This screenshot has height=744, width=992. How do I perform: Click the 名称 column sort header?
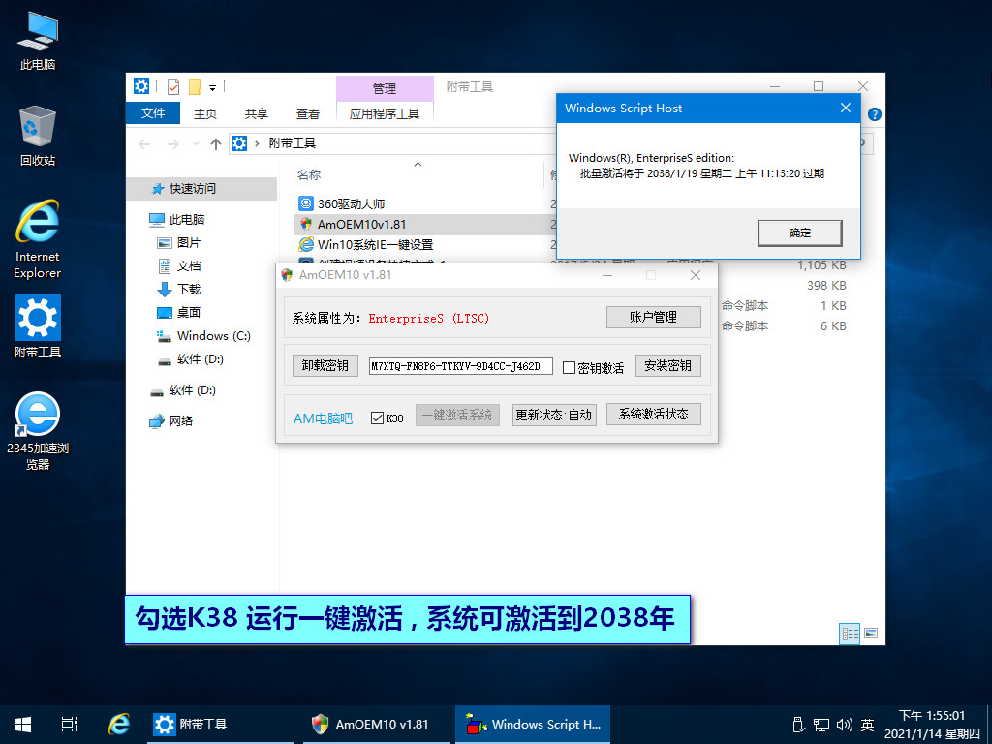pyautogui.click(x=309, y=174)
